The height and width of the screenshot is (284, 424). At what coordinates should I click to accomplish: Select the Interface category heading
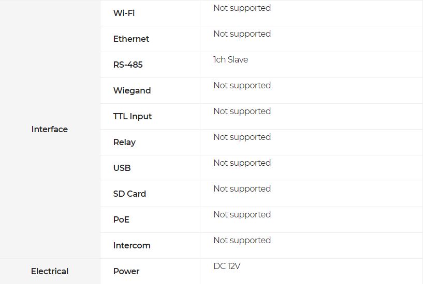[x=50, y=130]
